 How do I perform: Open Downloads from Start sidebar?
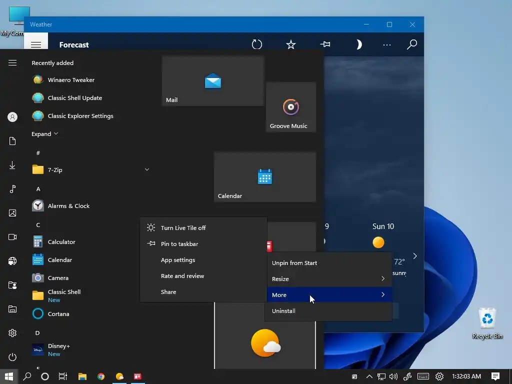pyautogui.click(x=12, y=165)
